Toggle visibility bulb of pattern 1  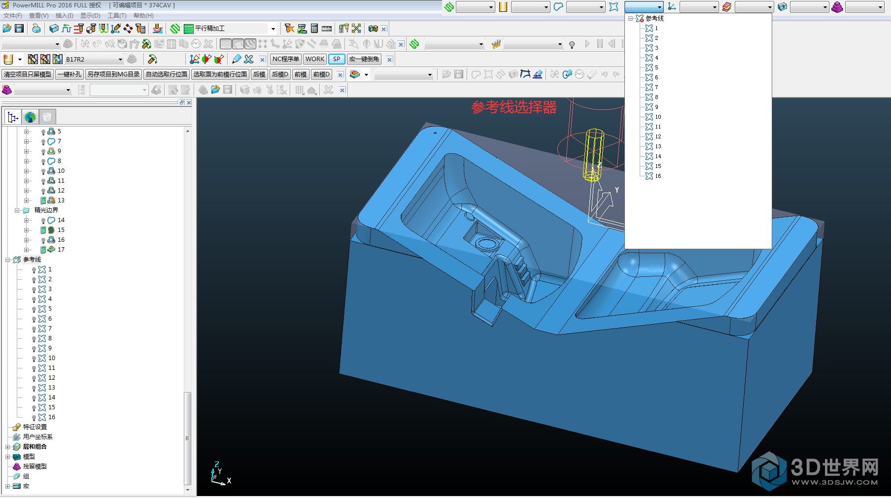[x=34, y=270]
